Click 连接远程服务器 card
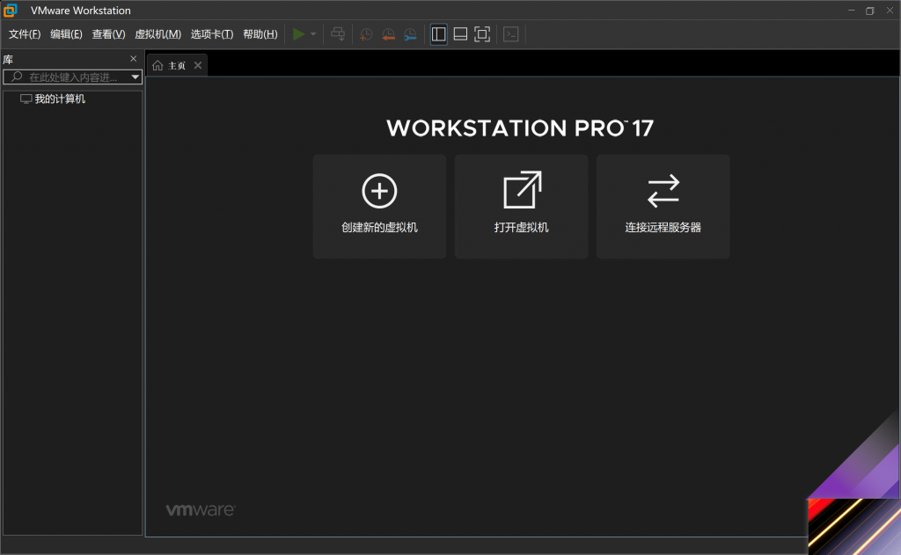 [x=663, y=207]
